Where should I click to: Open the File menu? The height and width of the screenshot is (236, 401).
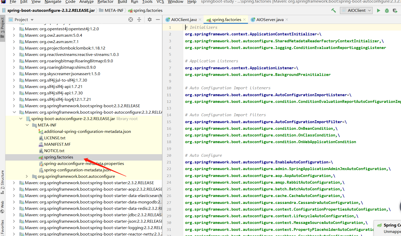pyautogui.click(x=13, y=2)
